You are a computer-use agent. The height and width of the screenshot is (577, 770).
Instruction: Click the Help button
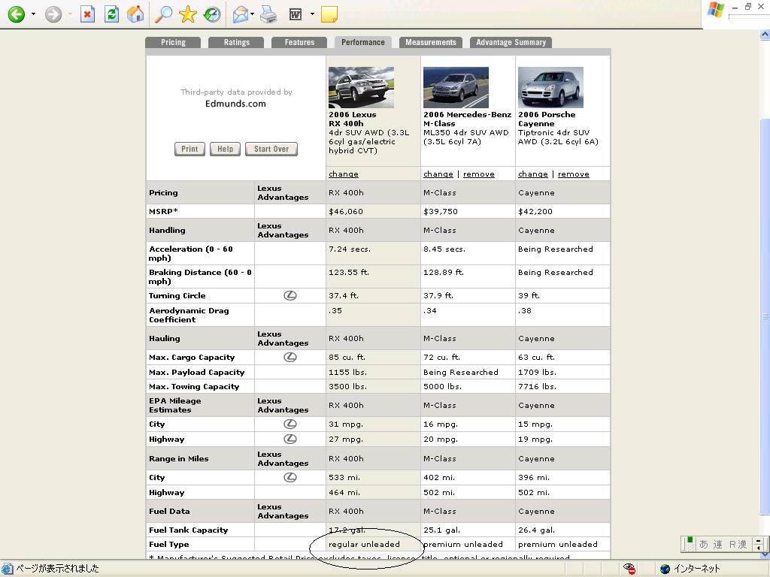click(x=225, y=149)
